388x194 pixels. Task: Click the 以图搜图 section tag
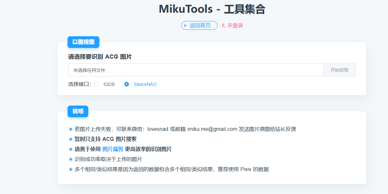pos(83,42)
